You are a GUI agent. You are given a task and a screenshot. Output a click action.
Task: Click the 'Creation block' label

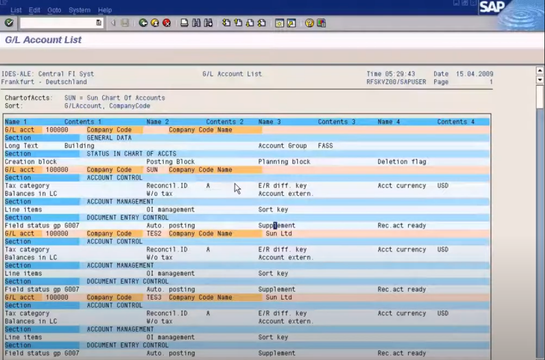tap(30, 162)
